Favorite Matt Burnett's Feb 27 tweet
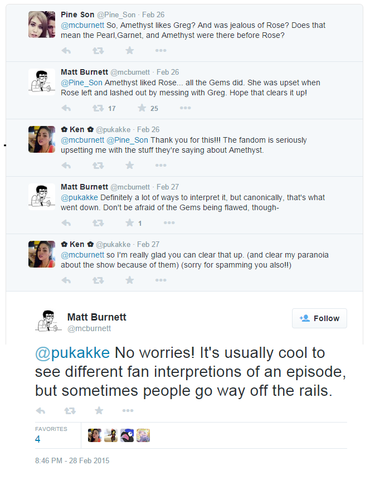Viewport: 370px width, 485px height. [130, 223]
